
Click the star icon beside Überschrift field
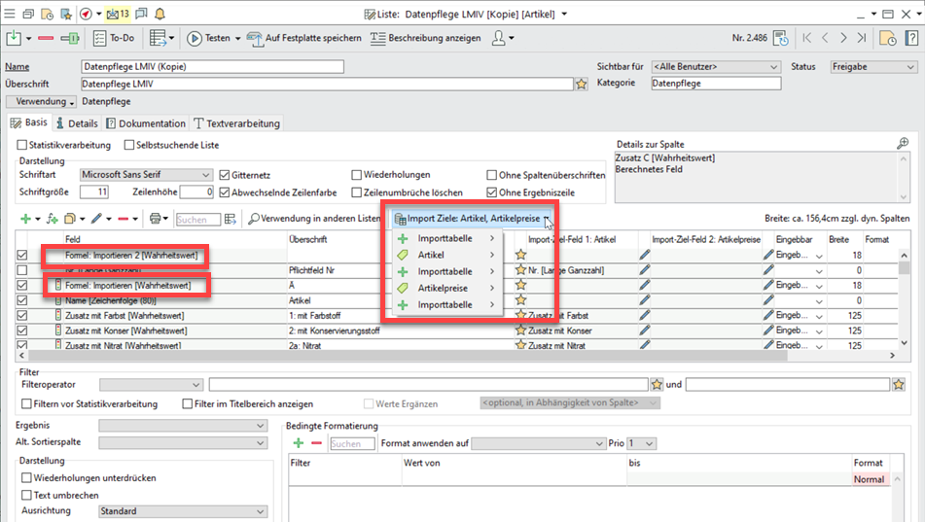coord(582,85)
